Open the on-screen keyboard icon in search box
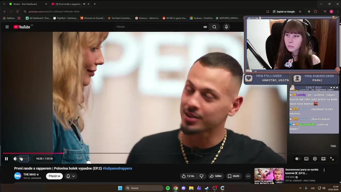 click(x=205, y=27)
